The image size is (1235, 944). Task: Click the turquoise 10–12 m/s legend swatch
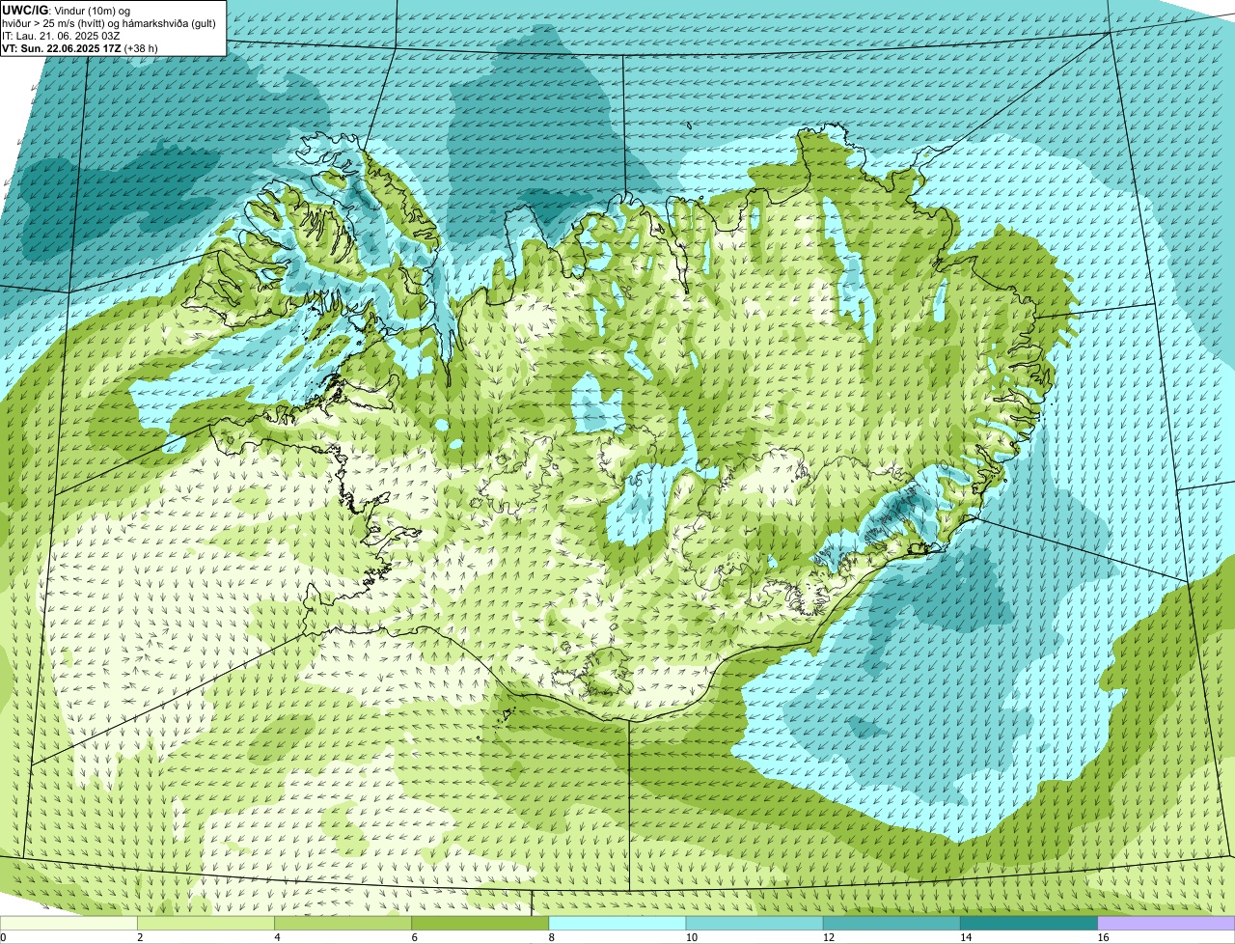pos(755,924)
